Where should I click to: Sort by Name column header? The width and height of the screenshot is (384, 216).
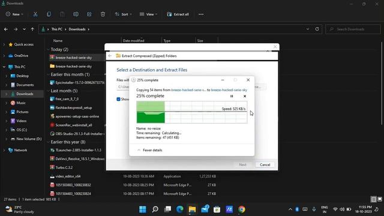point(58,41)
